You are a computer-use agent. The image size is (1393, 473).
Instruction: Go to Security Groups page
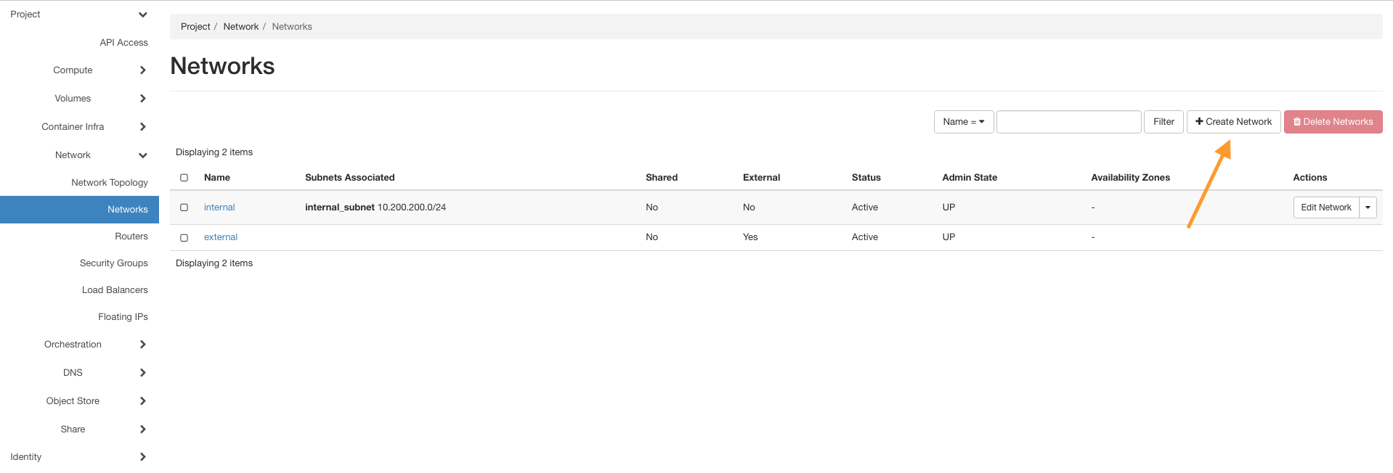point(113,263)
